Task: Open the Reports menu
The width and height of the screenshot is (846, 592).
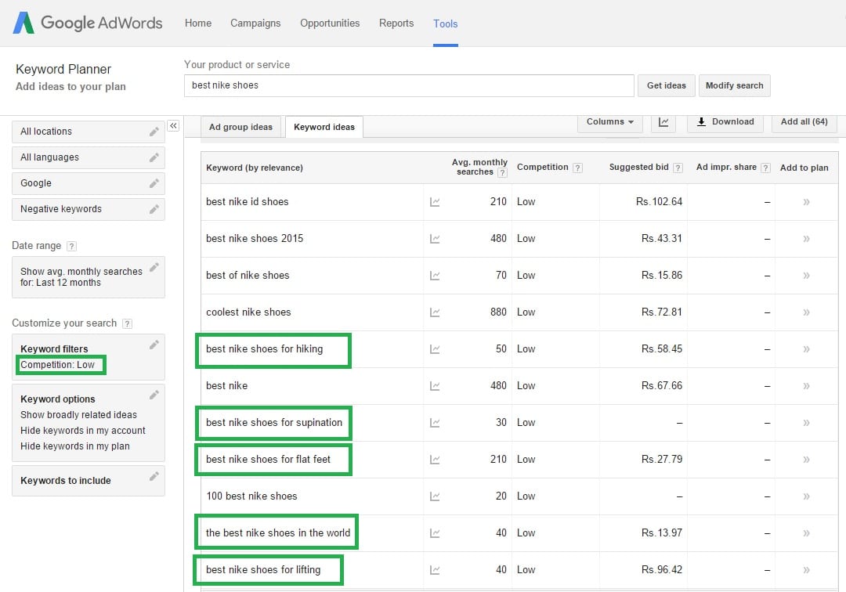Action: (396, 23)
